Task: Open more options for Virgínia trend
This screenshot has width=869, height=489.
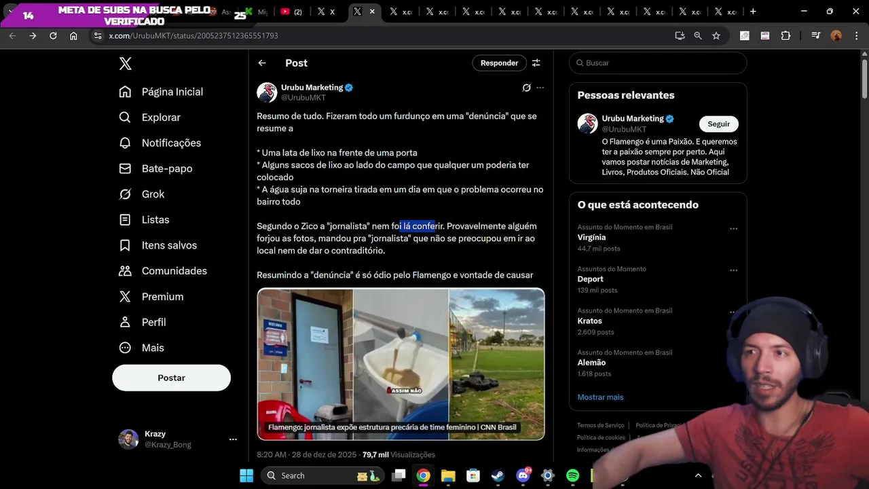Action: pyautogui.click(x=733, y=229)
